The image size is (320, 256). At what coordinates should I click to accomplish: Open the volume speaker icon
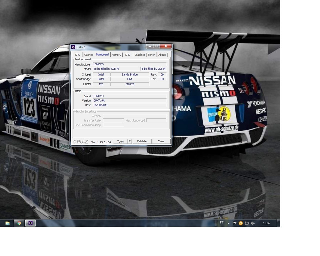[253, 223]
